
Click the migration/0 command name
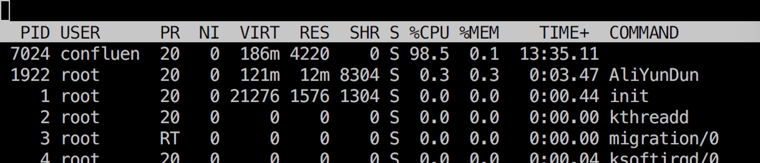click(664, 138)
